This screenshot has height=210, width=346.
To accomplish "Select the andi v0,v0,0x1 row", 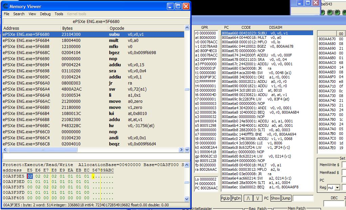I will pos(93,138).
